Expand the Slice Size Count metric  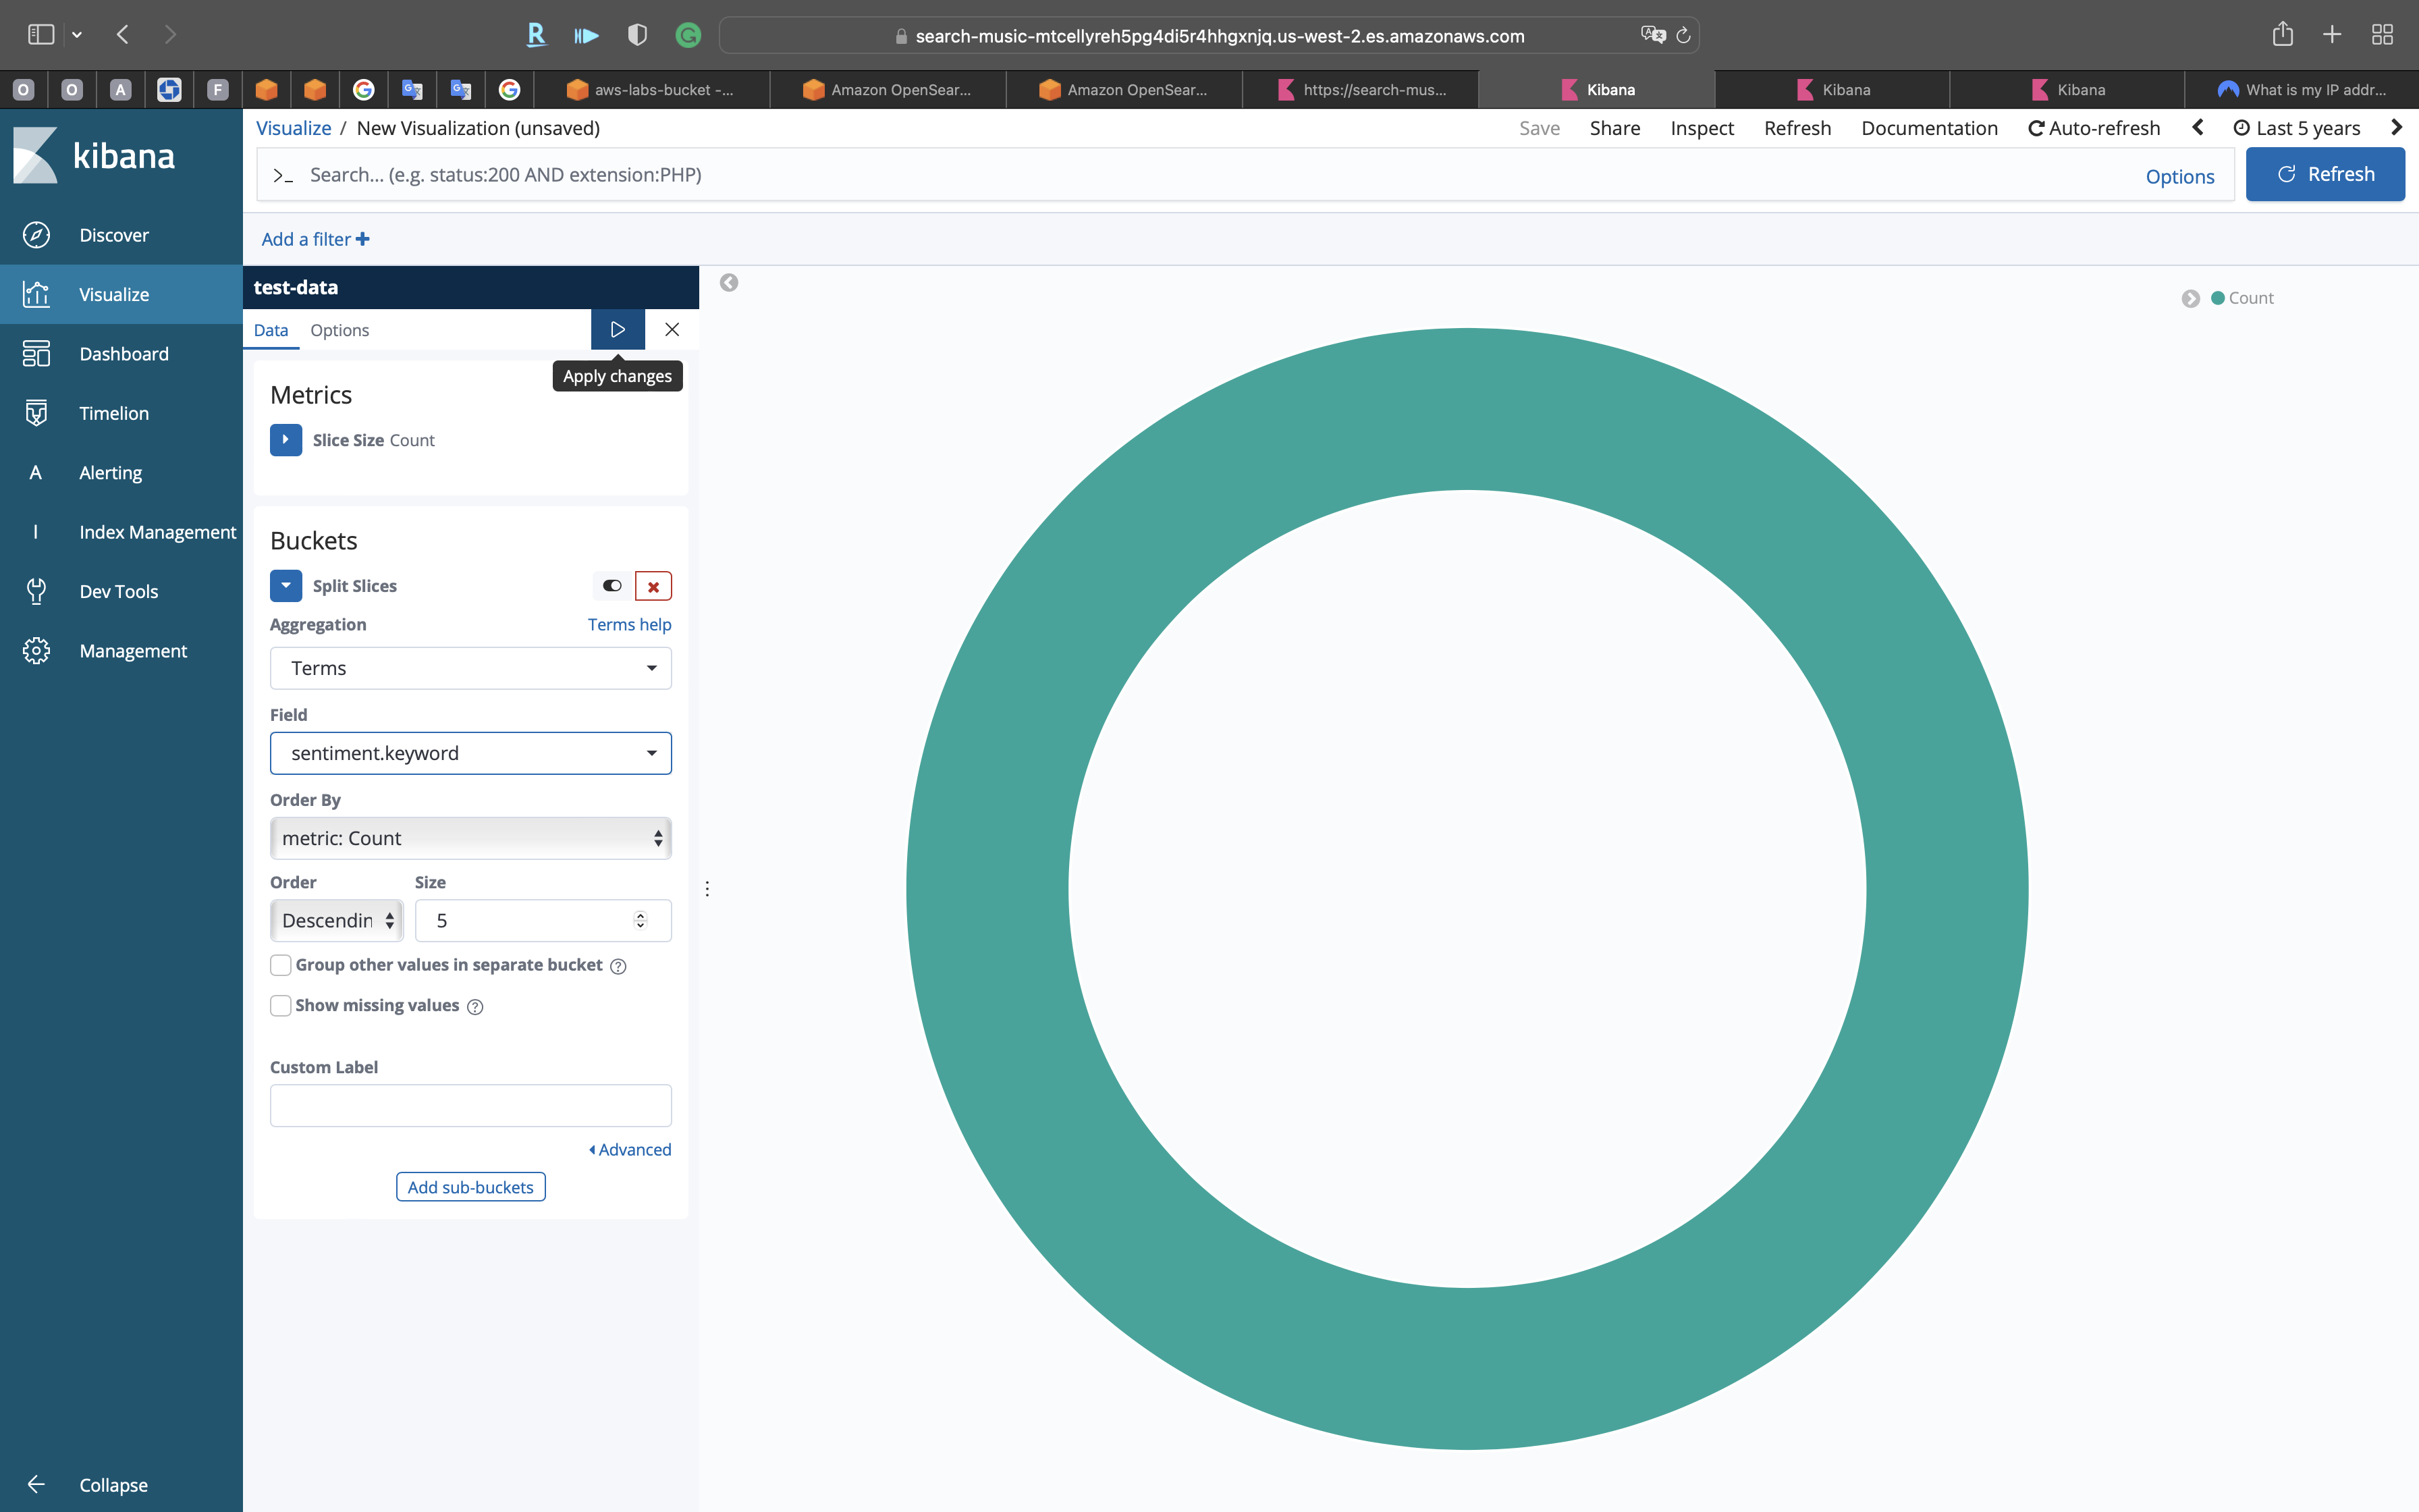[286, 440]
